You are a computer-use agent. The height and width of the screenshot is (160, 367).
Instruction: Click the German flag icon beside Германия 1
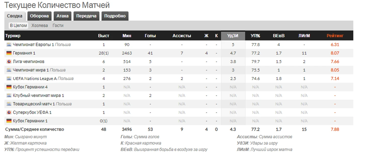click(9, 53)
